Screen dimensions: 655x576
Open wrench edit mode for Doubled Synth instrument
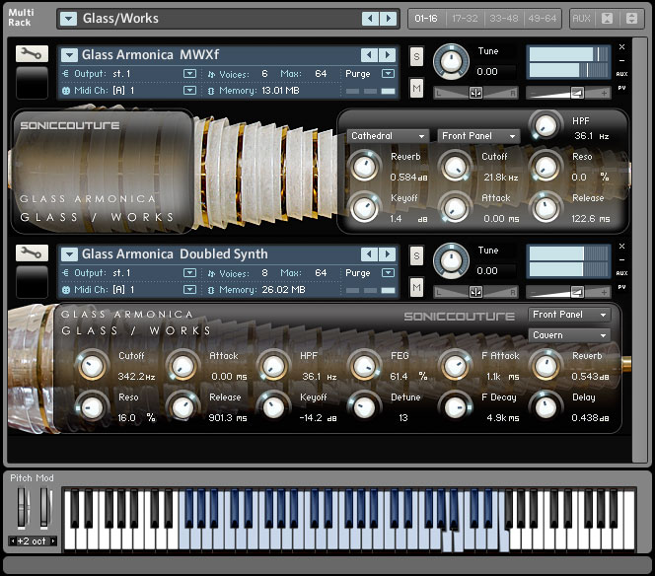[32, 253]
